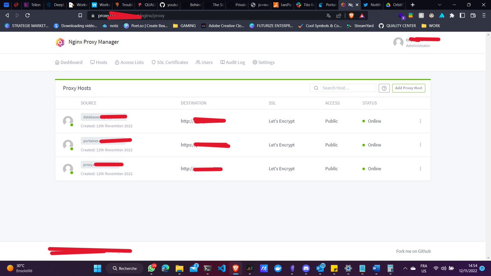This screenshot has height=276, width=491.
Task: Click the Nginx Proxy Manager logo
Action: click(x=60, y=42)
